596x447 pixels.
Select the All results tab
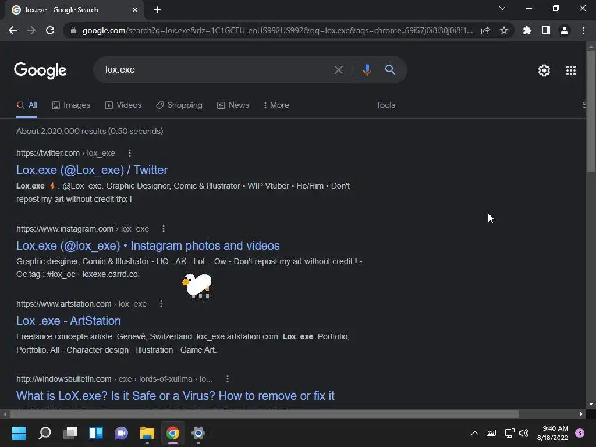[x=27, y=105]
